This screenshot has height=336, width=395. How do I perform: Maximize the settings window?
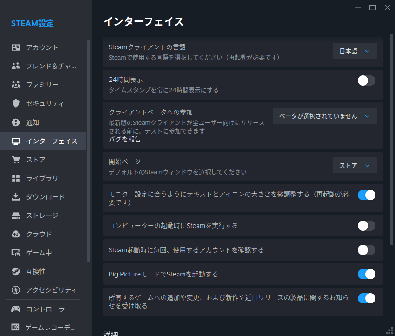point(373,7)
